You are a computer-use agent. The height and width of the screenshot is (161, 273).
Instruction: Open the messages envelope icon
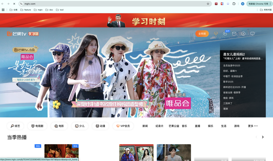click(234, 33)
